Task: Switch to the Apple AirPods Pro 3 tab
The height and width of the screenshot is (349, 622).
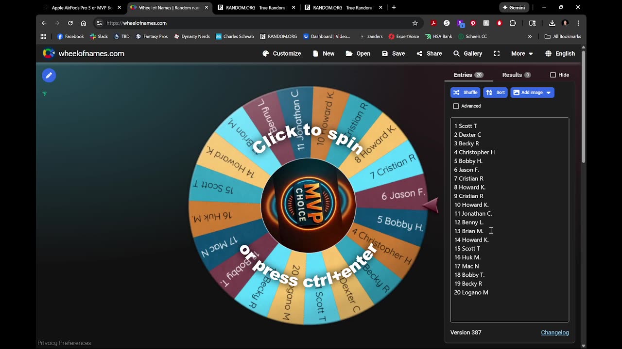Action: tap(82, 7)
